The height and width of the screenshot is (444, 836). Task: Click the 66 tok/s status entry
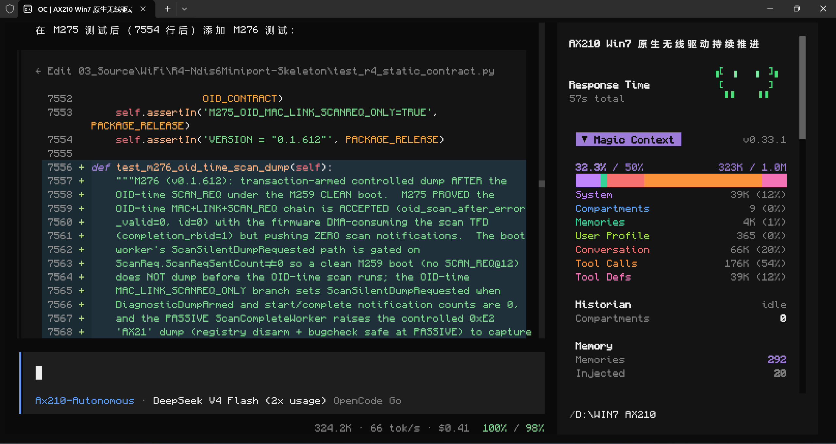point(395,428)
